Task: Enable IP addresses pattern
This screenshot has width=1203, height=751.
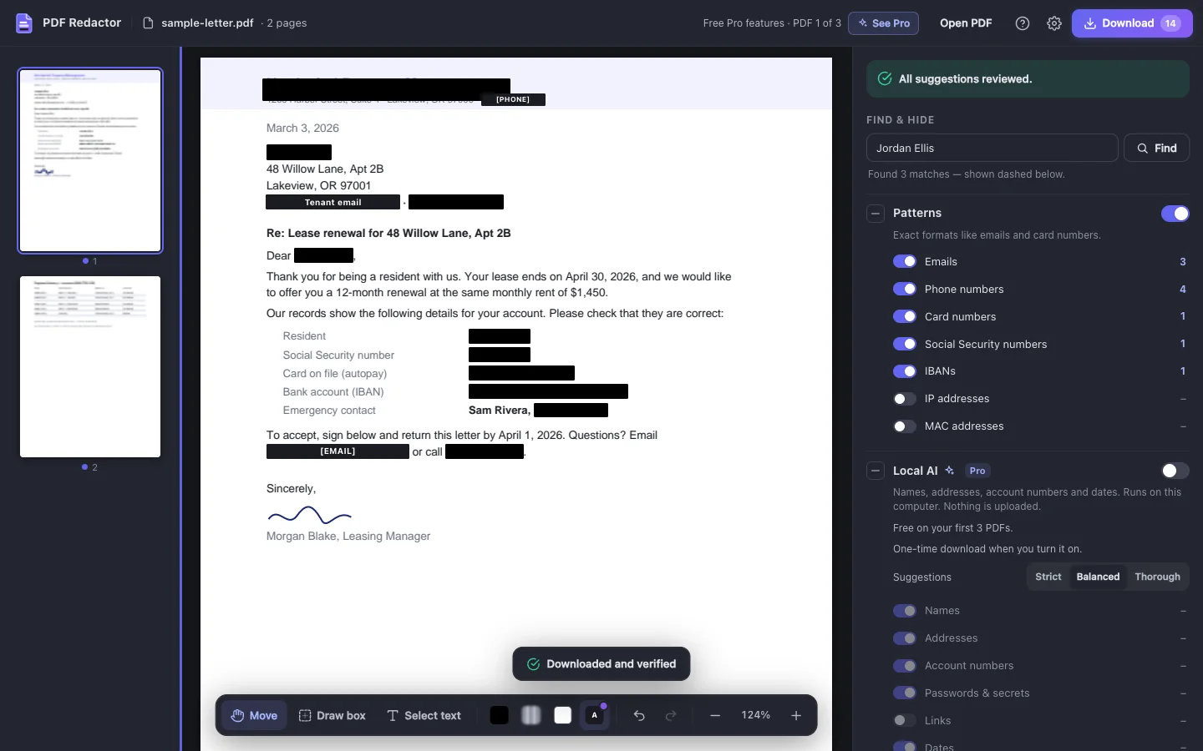Action: (905, 399)
